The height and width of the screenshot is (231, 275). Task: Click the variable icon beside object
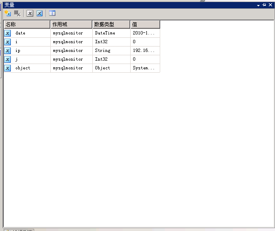click(x=7, y=68)
